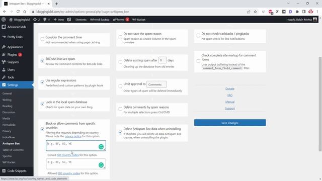Click the purple D extension icon

click(290, 12)
